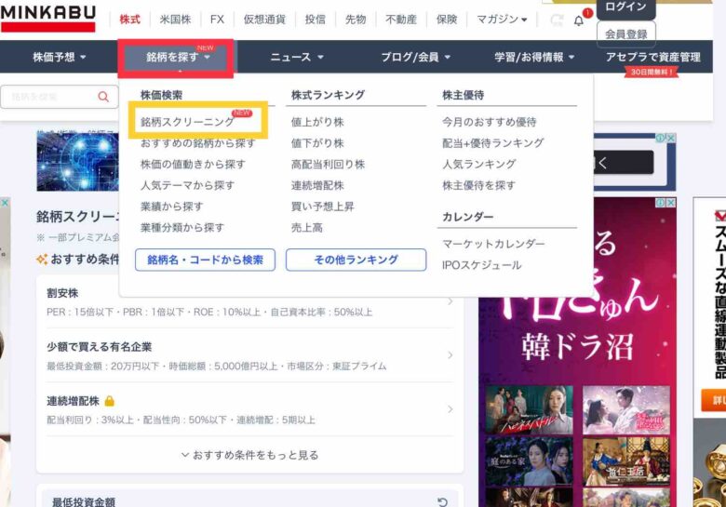Image resolution: width=726 pixels, height=507 pixels.
Task: Expand the マガジン dropdown
Action: pyautogui.click(x=502, y=20)
